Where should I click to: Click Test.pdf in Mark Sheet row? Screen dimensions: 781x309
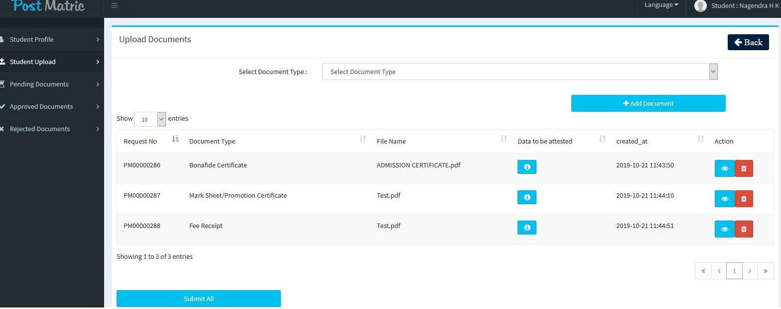[389, 195]
